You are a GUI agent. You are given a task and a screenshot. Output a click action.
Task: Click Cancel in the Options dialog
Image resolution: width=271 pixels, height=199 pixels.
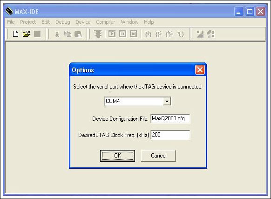click(159, 156)
